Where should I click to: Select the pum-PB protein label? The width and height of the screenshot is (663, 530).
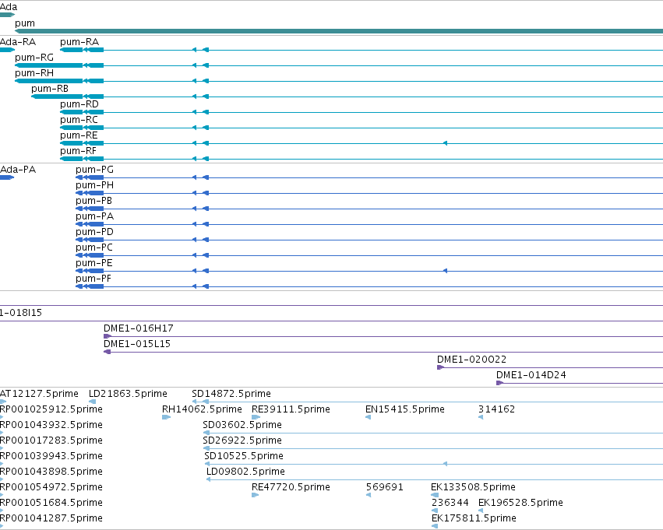pos(93,201)
